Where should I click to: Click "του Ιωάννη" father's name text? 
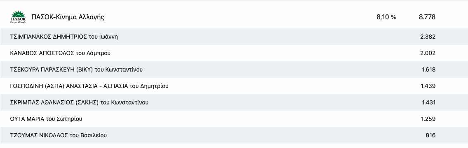(103, 37)
